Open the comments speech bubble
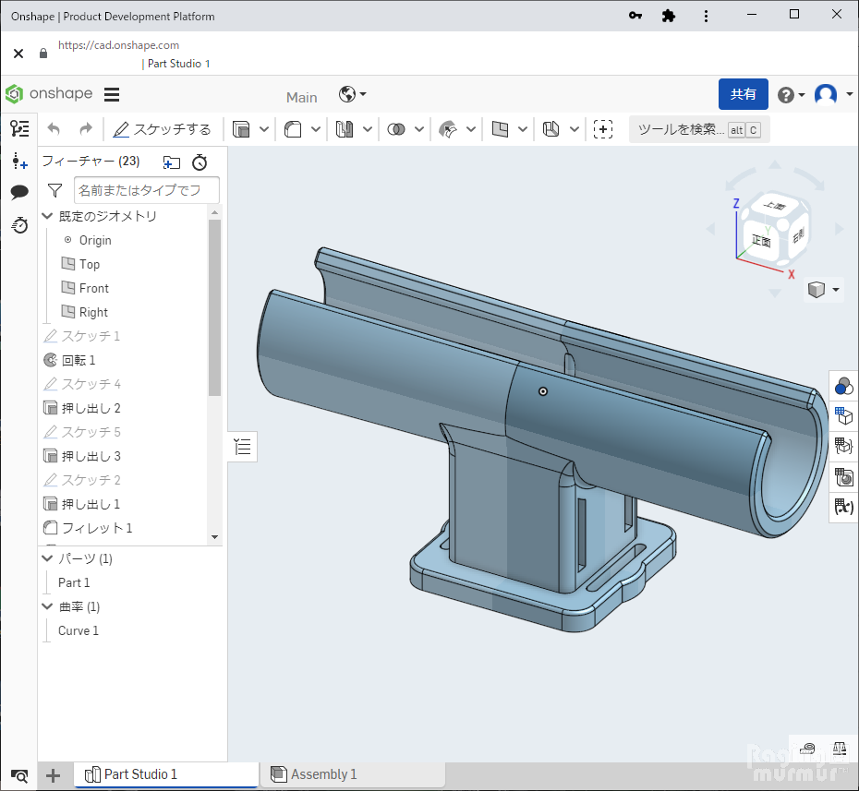This screenshot has height=791, width=859. pos(19,192)
